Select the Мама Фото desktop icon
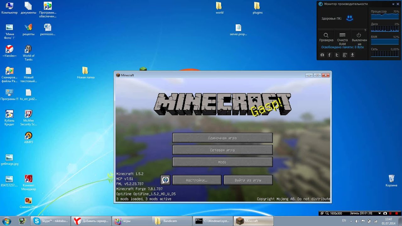The image size is (402, 226). coord(9,31)
